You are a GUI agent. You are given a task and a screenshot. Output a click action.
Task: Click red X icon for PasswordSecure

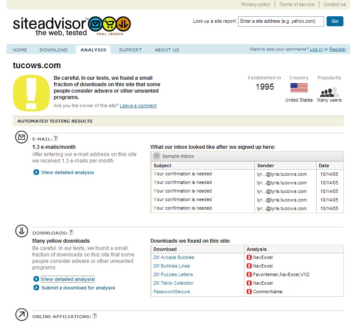249,292
